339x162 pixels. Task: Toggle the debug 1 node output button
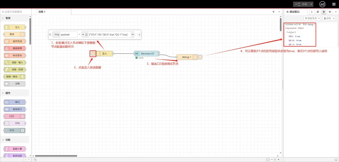(200, 57)
